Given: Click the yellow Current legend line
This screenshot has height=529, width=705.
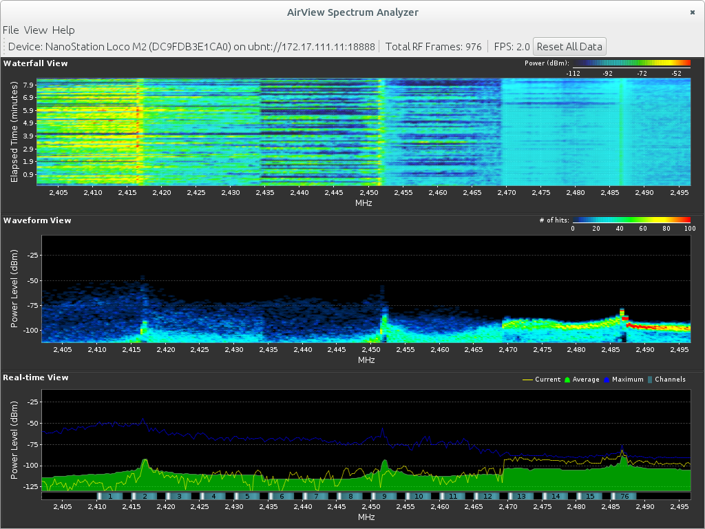Looking at the screenshot, I should click(x=527, y=380).
